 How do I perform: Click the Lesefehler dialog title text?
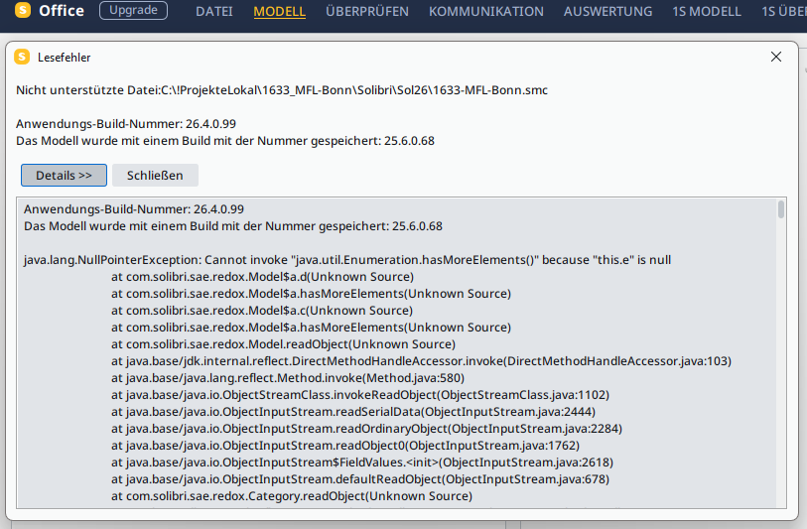click(65, 58)
